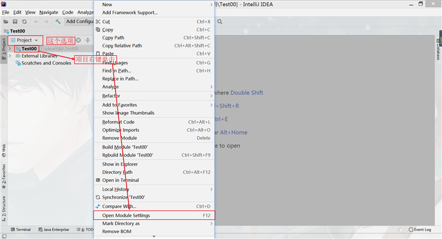Click Remove Module menu item
Screen dimensions: 442x239
pyautogui.click(x=154, y=138)
